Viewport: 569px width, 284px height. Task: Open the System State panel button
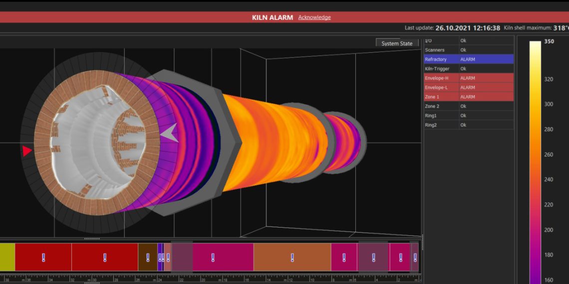[x=397, y=43]
